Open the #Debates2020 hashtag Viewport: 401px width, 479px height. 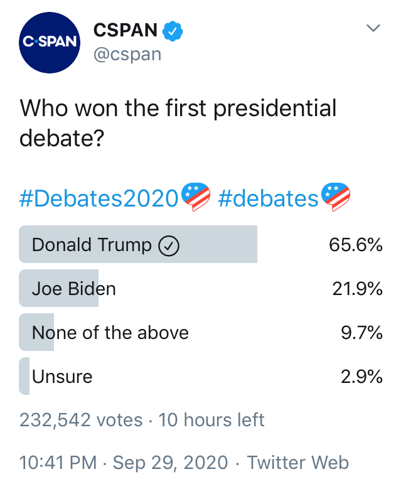[99, 198]
